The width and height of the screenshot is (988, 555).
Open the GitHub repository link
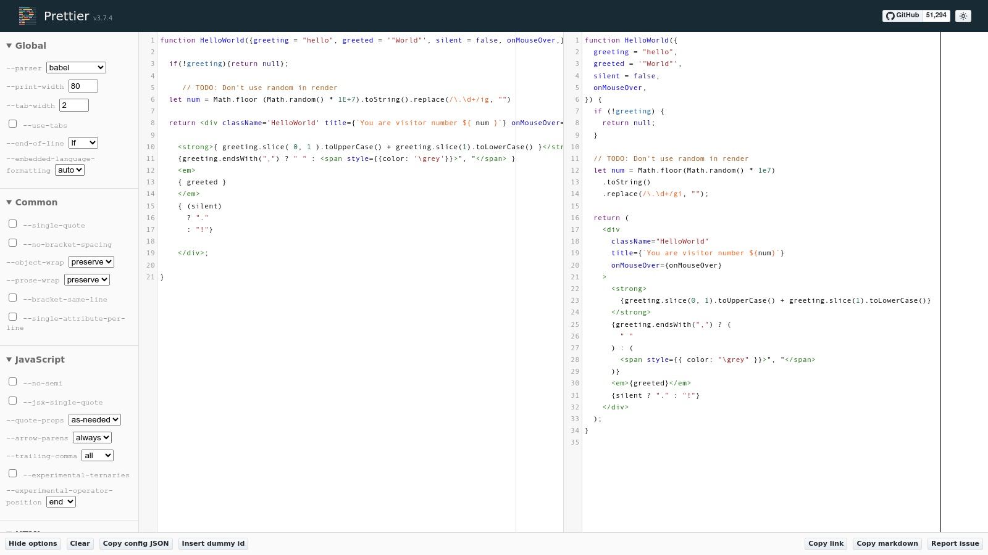tap(903, 15)
